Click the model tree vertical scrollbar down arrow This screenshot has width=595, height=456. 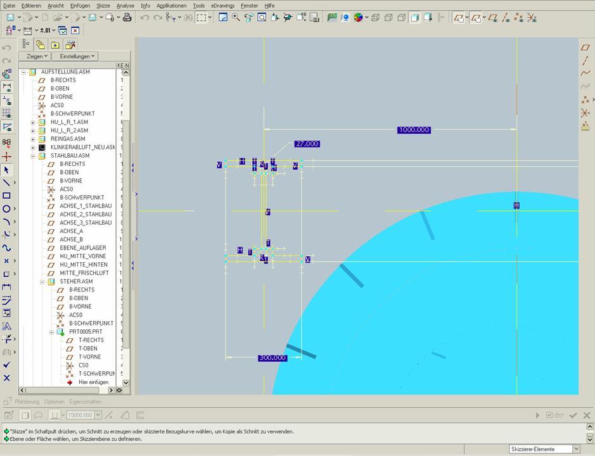tap(125, 383)
